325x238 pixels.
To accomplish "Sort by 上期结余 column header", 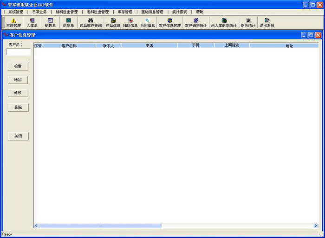I will [x=232, y=45].
